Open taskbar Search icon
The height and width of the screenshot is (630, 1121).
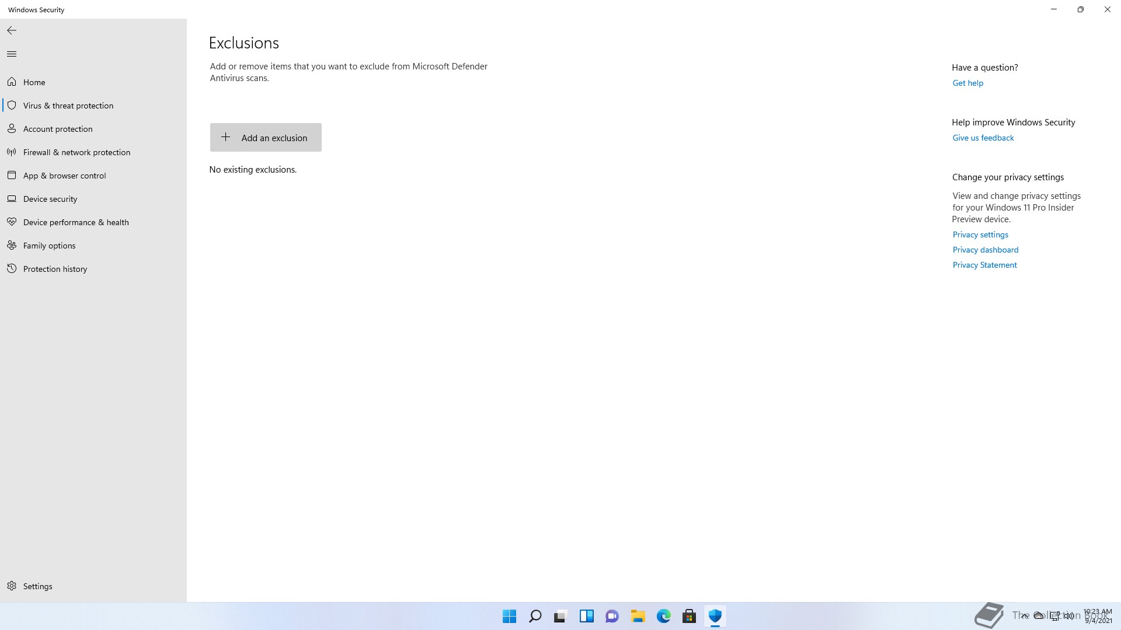[x=535, y=616]
